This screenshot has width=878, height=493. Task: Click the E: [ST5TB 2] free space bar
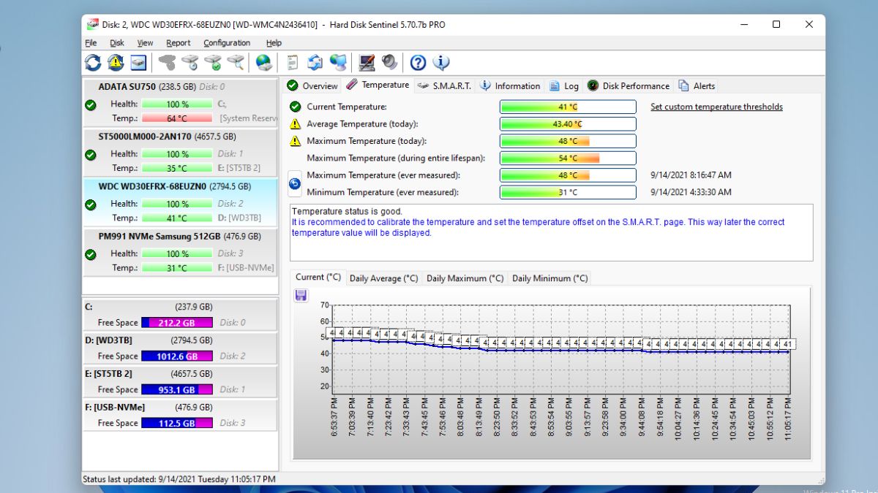(x=177, y=389)
